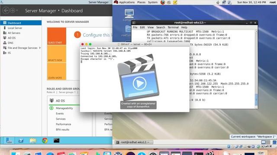Click root@redhat-wks12 taskbar button
The width and height of the screenshot is (277, 155).
(134, 142)
